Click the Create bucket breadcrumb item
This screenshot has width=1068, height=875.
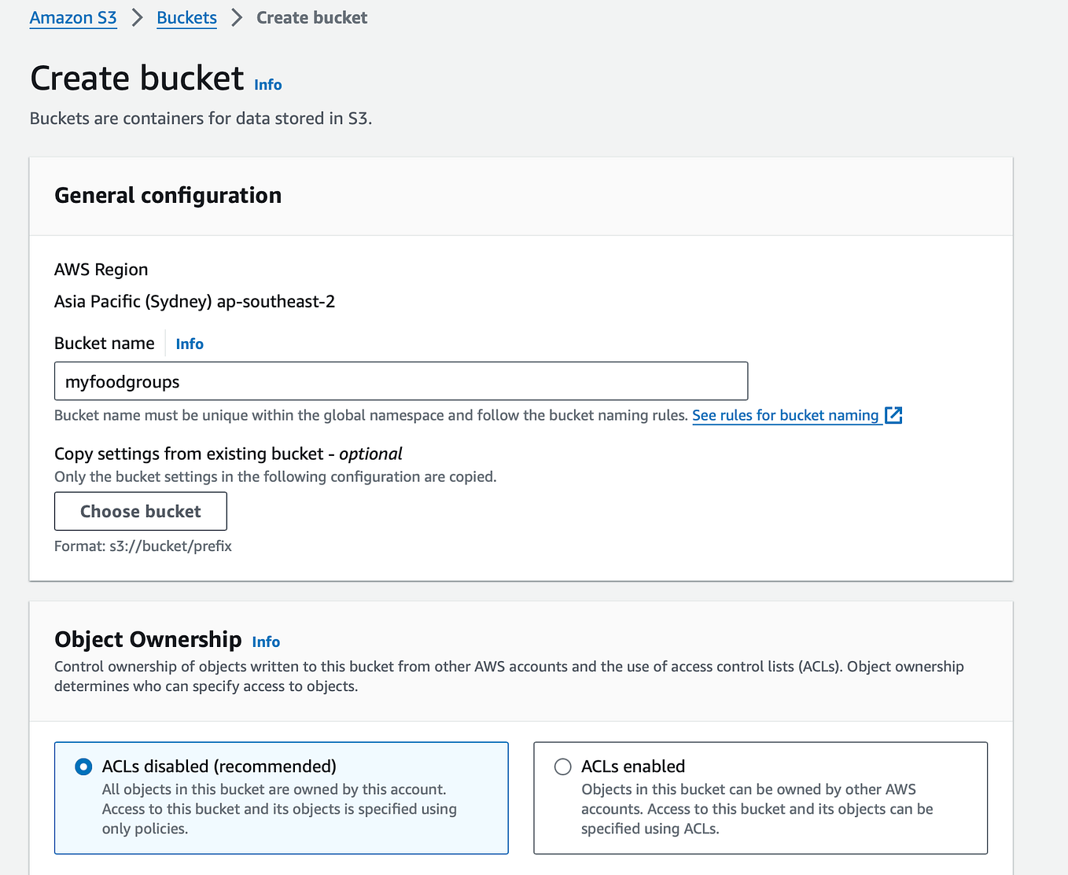(x=311, y=17)
